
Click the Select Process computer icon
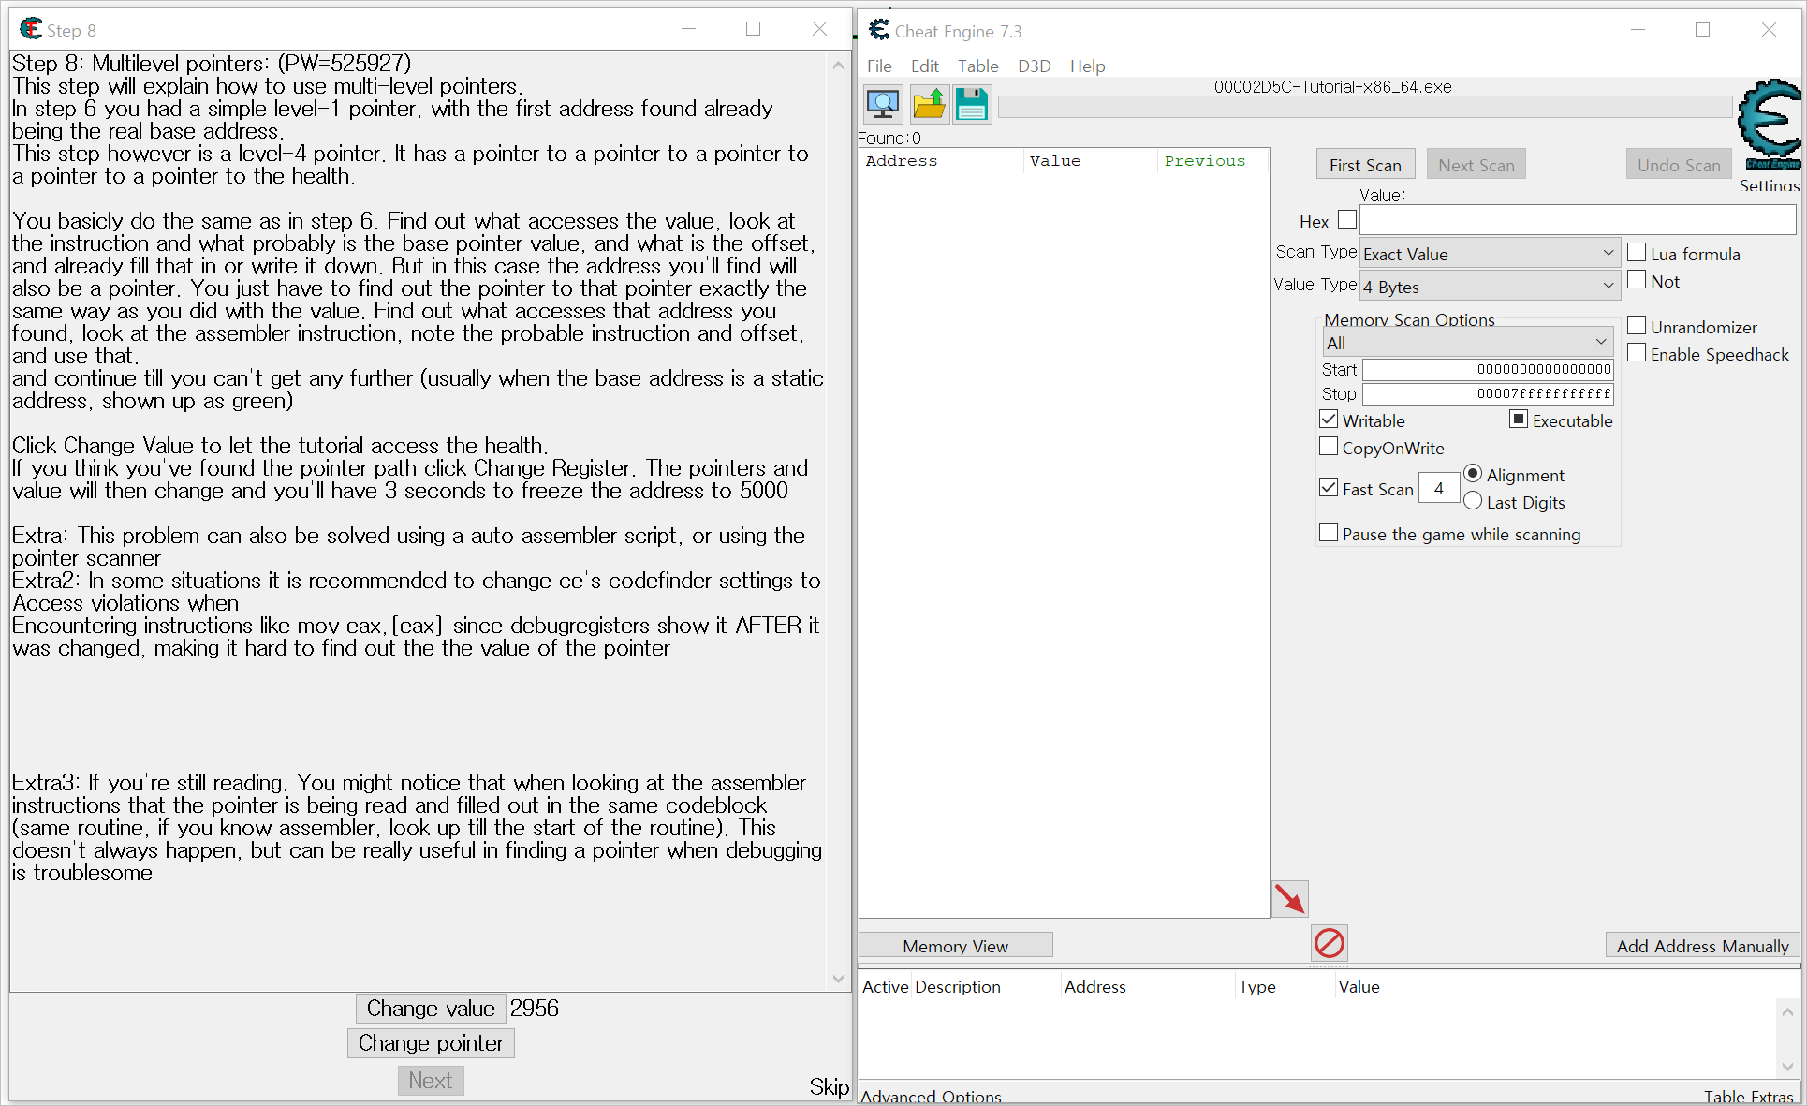pyautogui.click(x=882, y=104)
